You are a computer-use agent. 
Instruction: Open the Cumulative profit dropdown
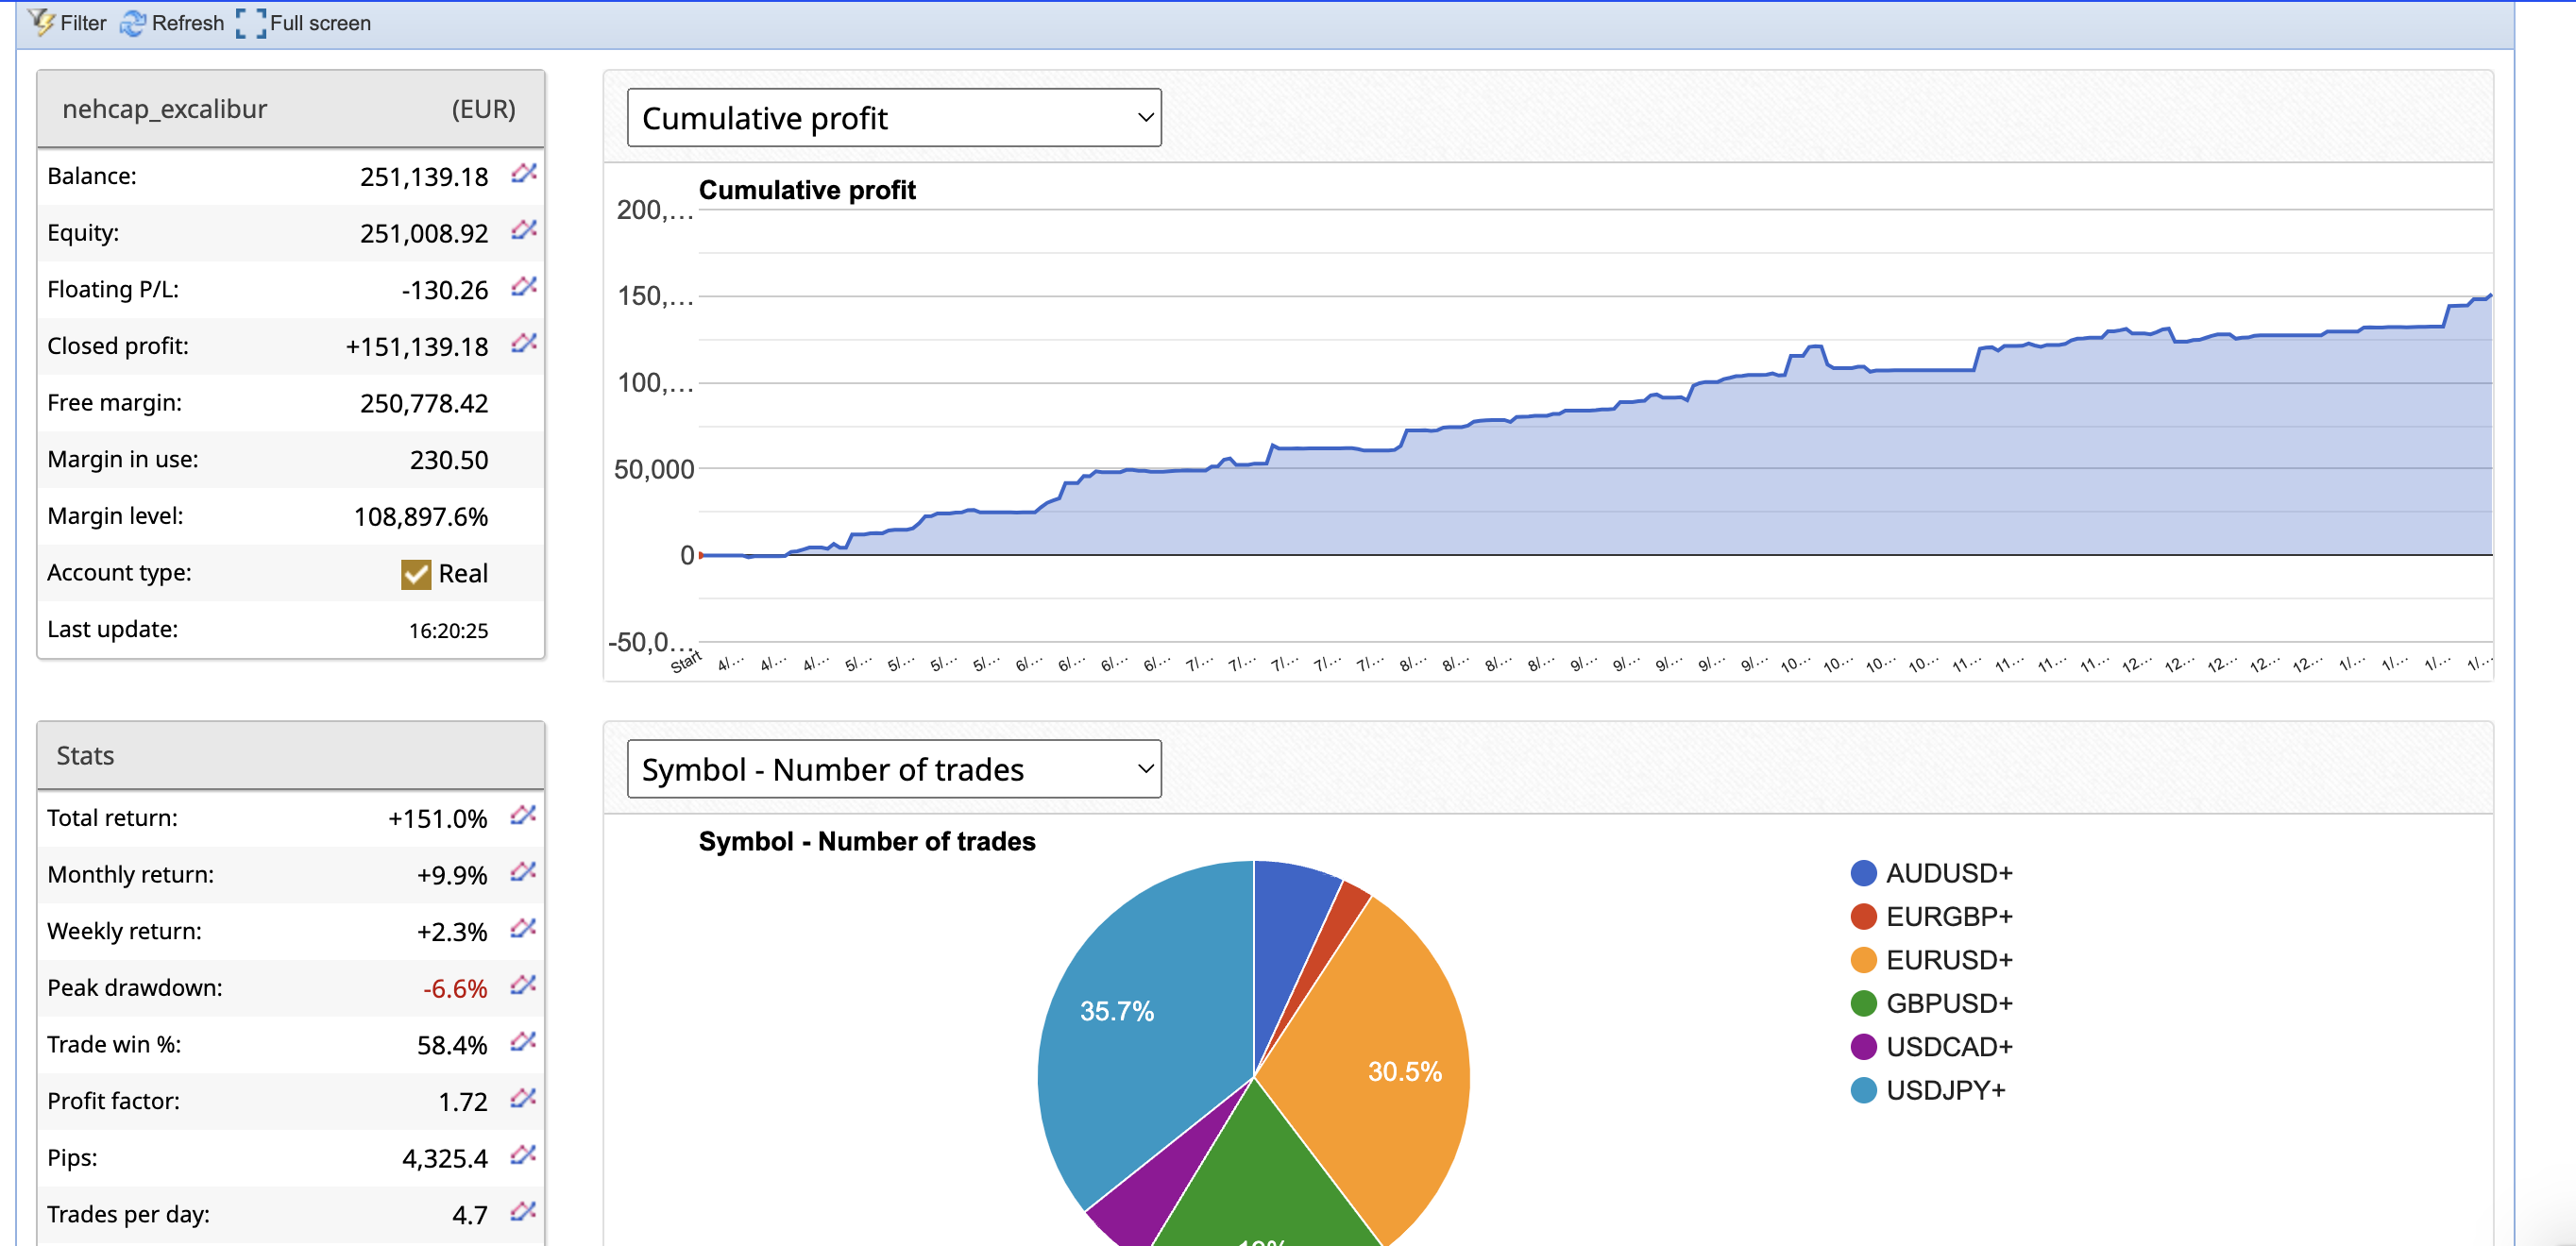893,118
